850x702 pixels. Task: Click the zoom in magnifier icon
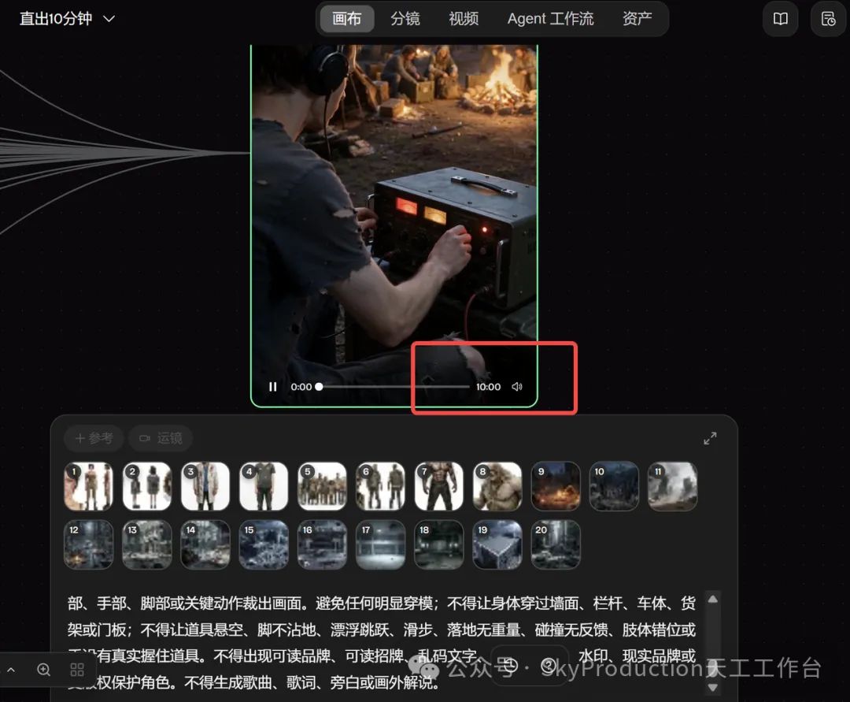44,670
